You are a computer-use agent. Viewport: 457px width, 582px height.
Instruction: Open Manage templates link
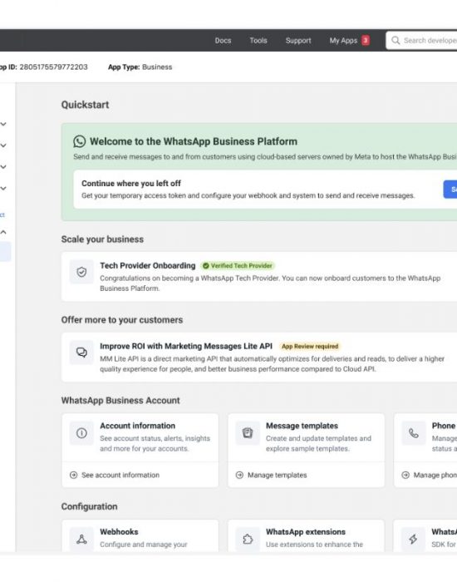[277, 475]
